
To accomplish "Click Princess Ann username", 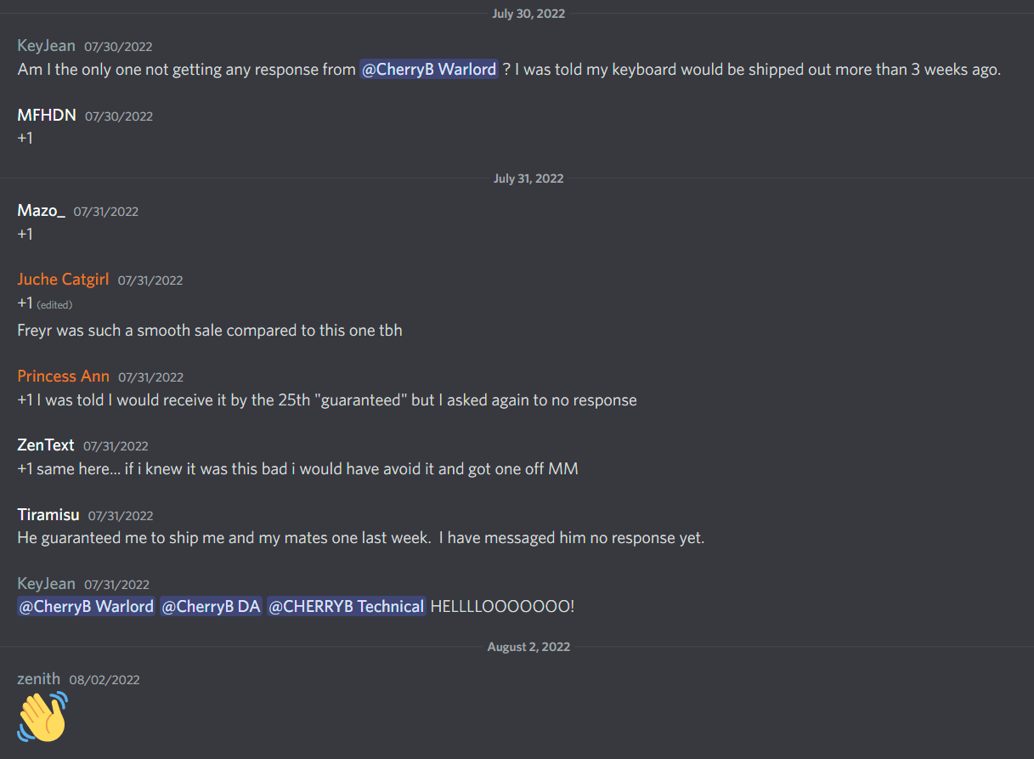I will [63, 376].
